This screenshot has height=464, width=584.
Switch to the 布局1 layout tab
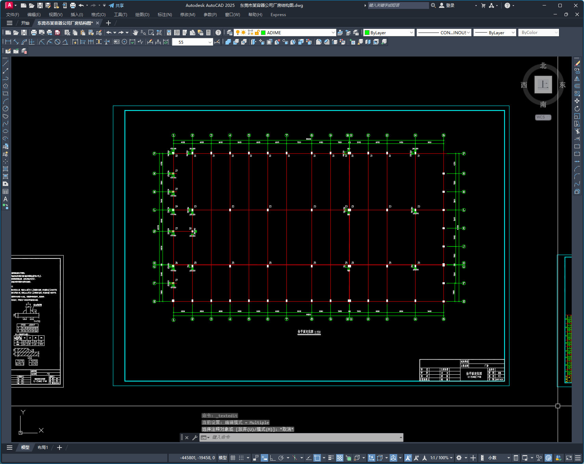pyautogui.click(x=43, y=448)
